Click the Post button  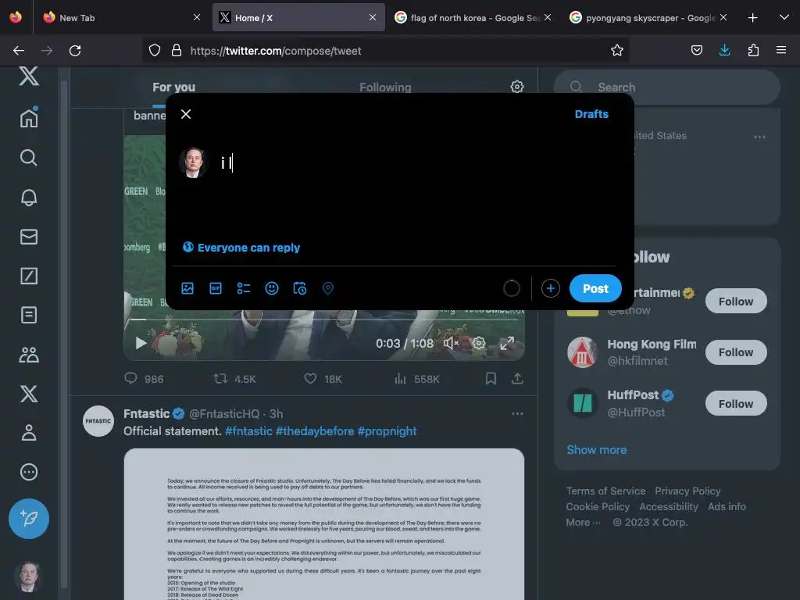tap(595, 288)
